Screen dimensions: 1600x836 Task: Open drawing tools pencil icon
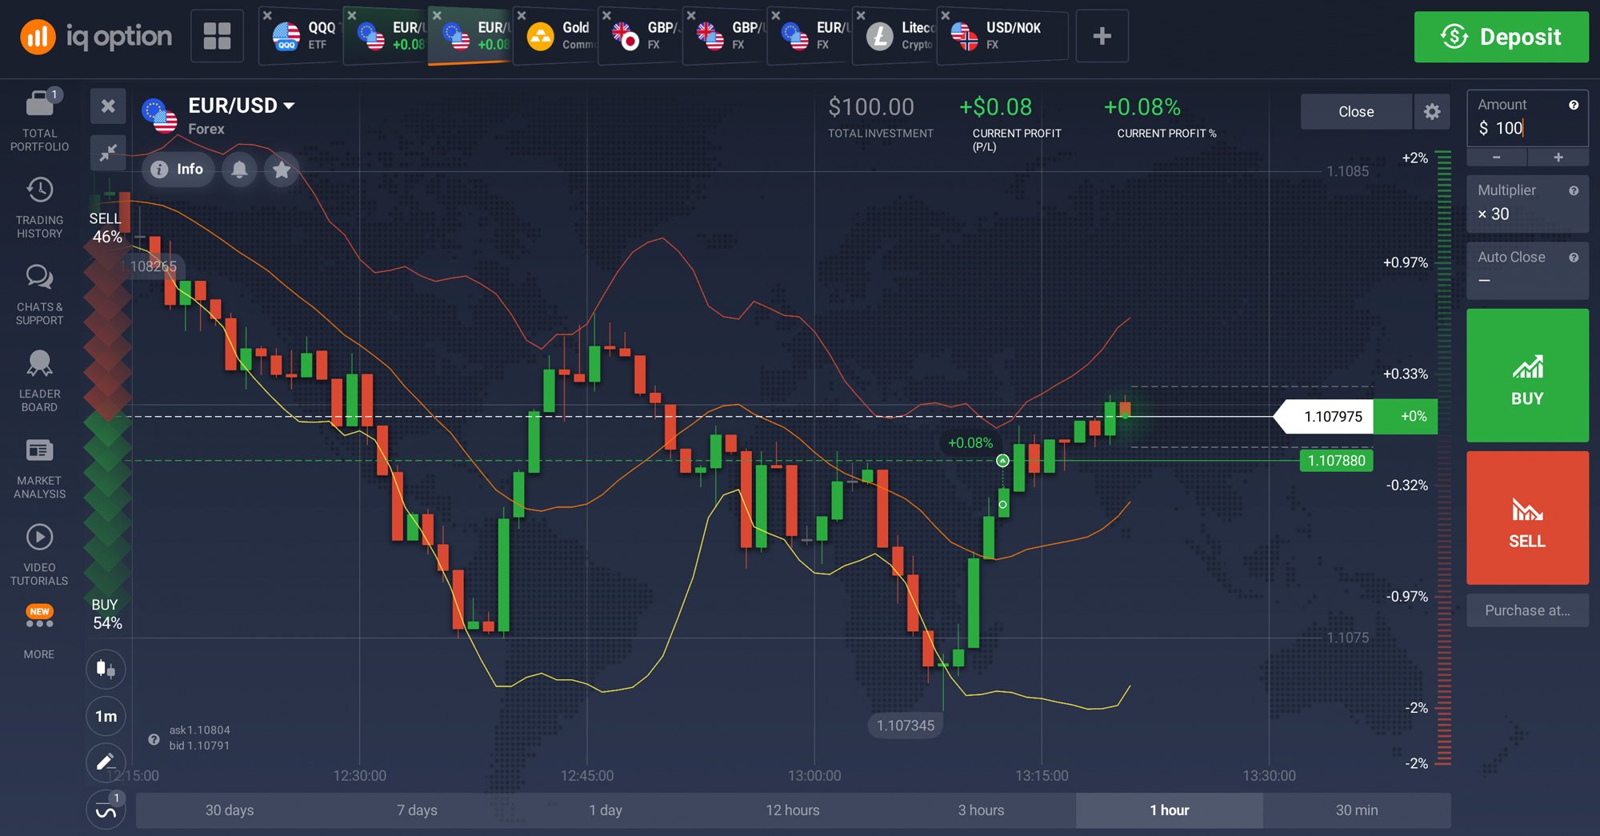click(106, 762)
